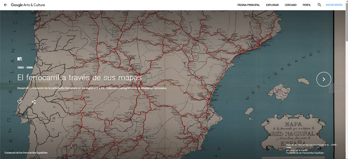This screenshot has height=159, width=348.
Task: Click the scrollbar up arrow
Action: (347, 1)
